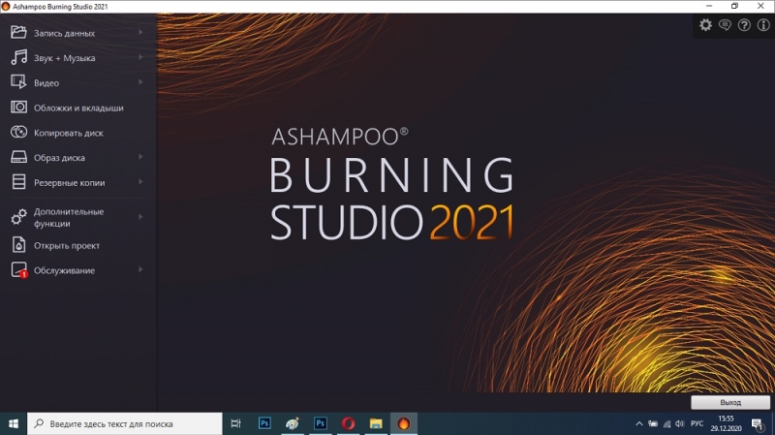This screenshot has width=775, height=435.
Task: Open the network icon in system tray
Action: coord(666,423)
